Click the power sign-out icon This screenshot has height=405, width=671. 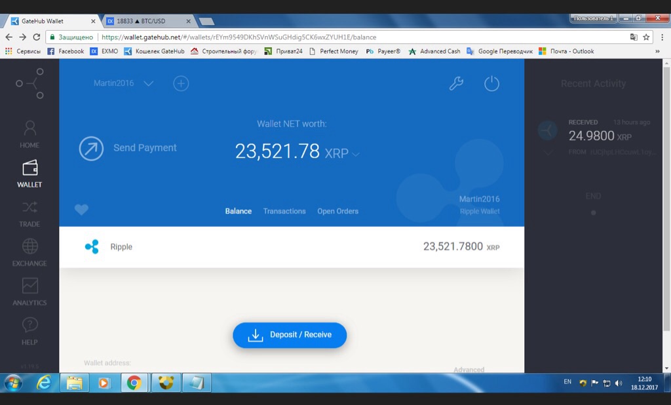pos(491,83)
